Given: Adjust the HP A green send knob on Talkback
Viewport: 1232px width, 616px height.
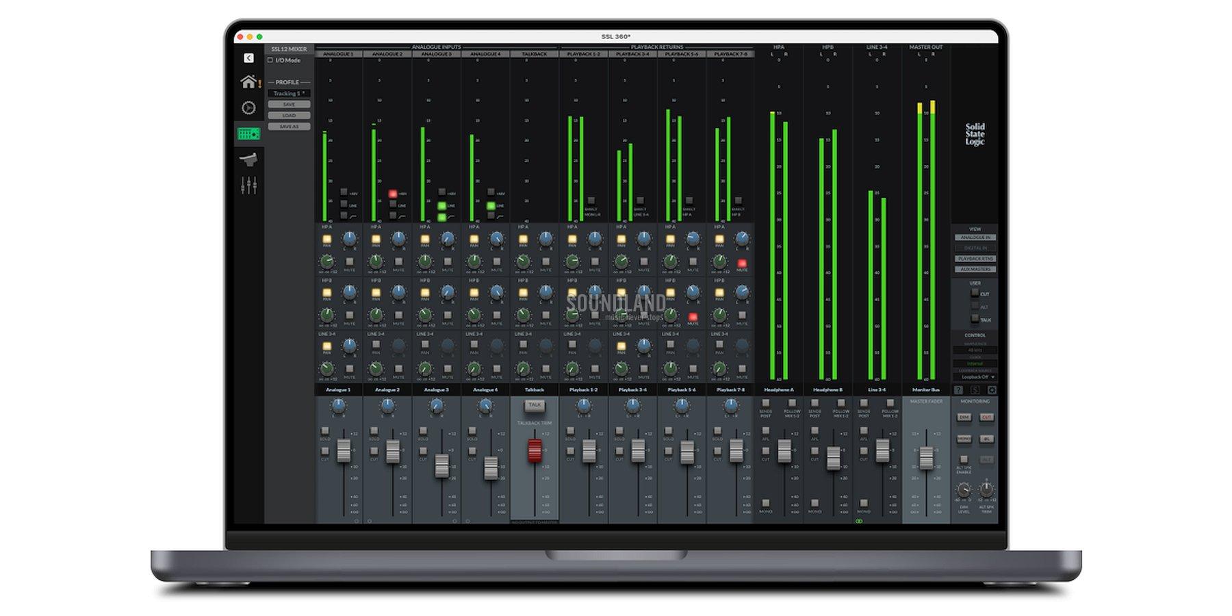Looking at the screenshot, I should 524,261.
